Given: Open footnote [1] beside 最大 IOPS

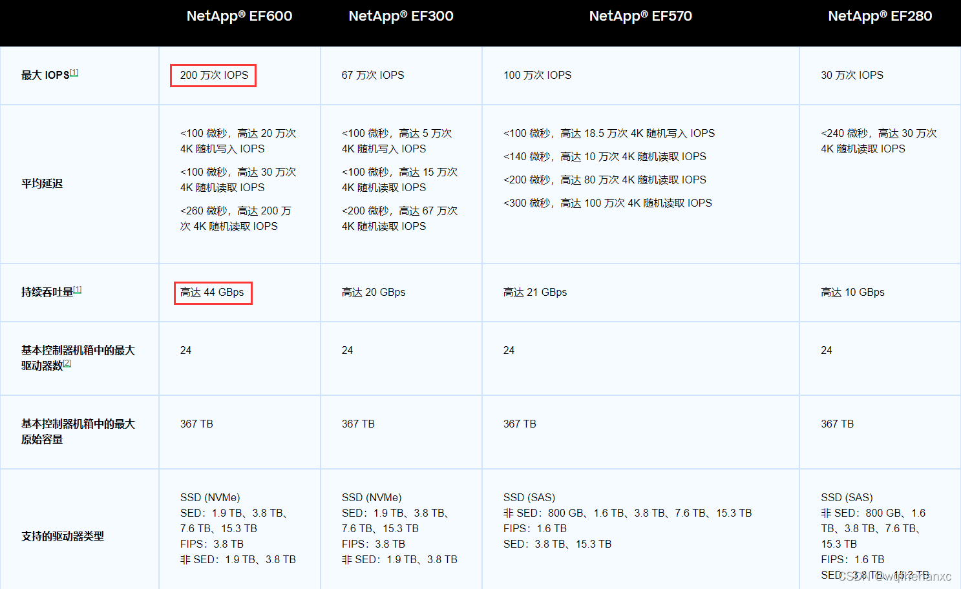Looking at the screenshot, I should coord(74,72).
